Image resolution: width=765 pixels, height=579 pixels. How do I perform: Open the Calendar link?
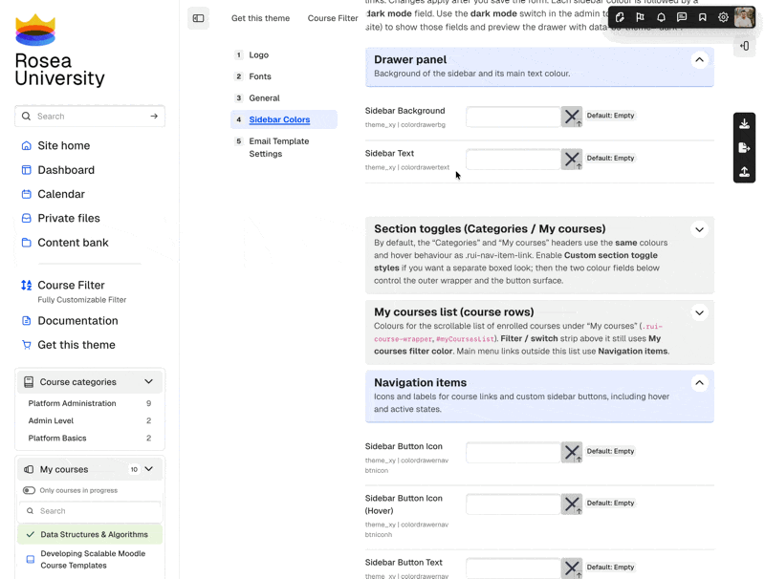tap(61, 194)
